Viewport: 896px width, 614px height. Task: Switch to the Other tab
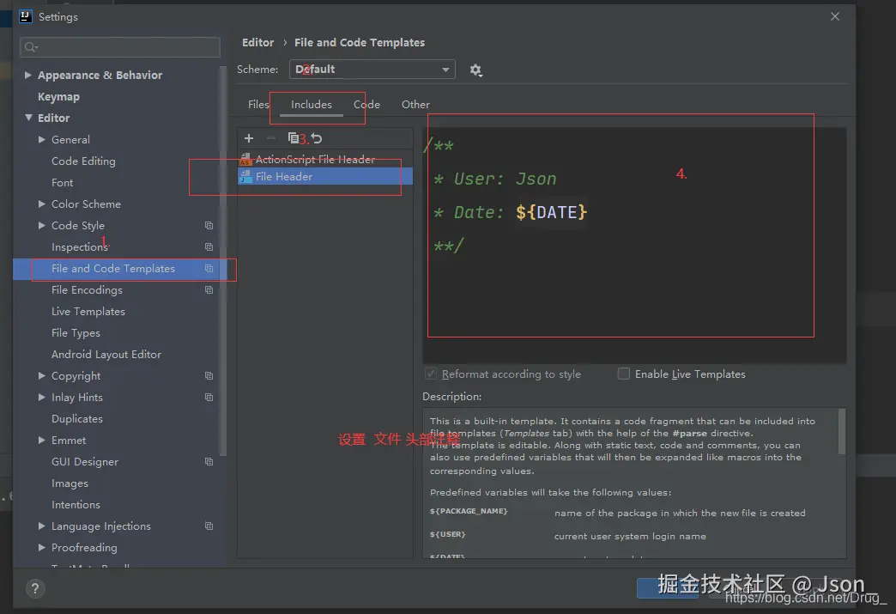[415, 105]
